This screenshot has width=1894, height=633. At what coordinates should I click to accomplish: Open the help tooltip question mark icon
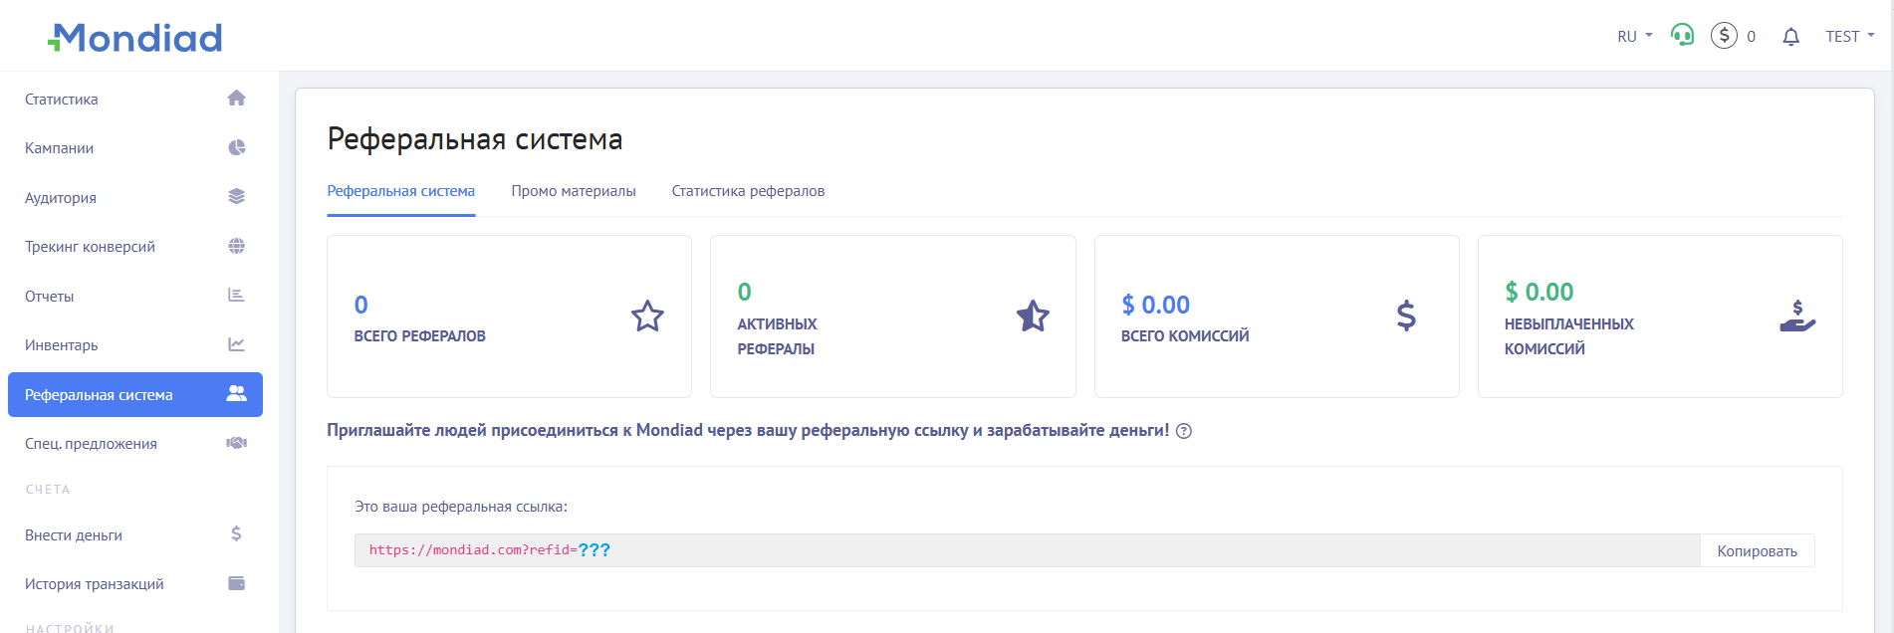(1183, 431)
